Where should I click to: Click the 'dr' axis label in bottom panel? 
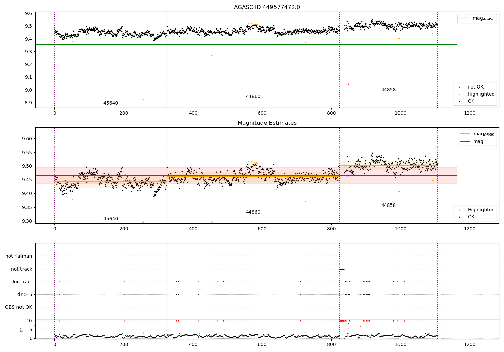22,330
